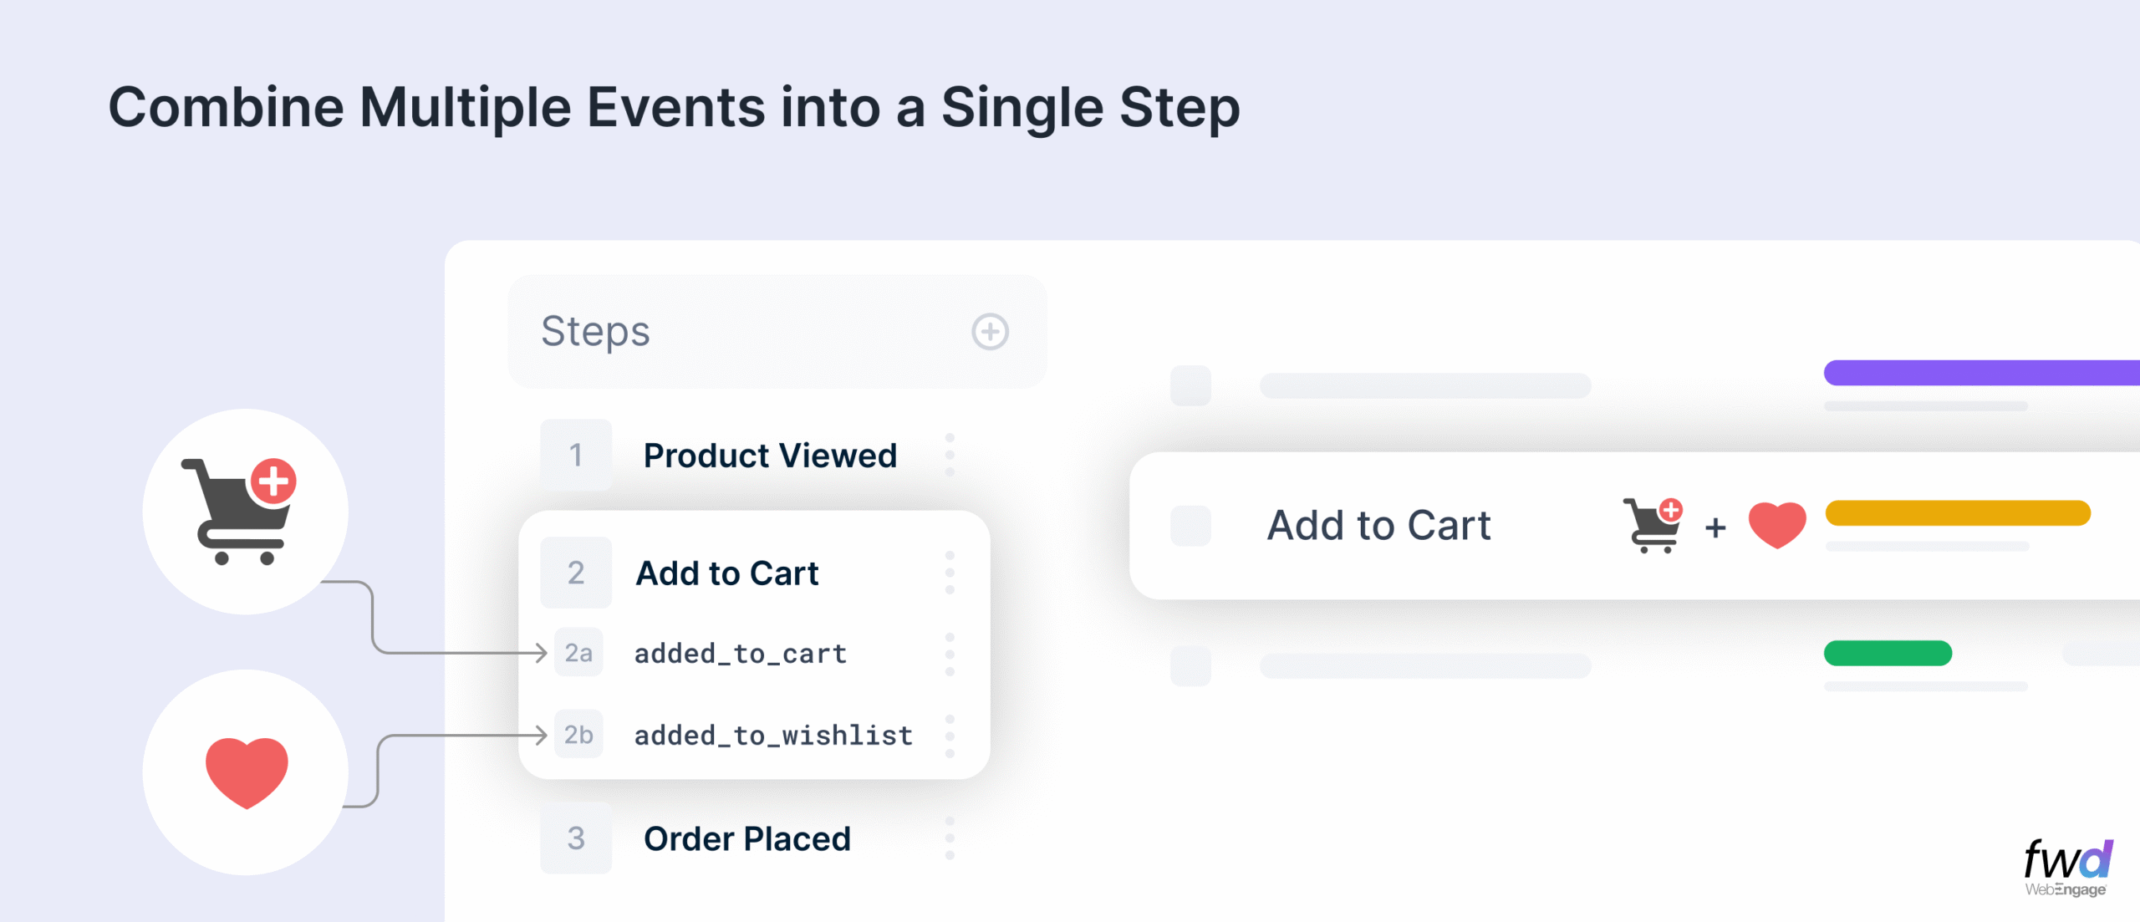Viewport: 2140px width, 922px height.
Task: Tick the checkbox in the top placeholder row
Action: (1190, 385)
